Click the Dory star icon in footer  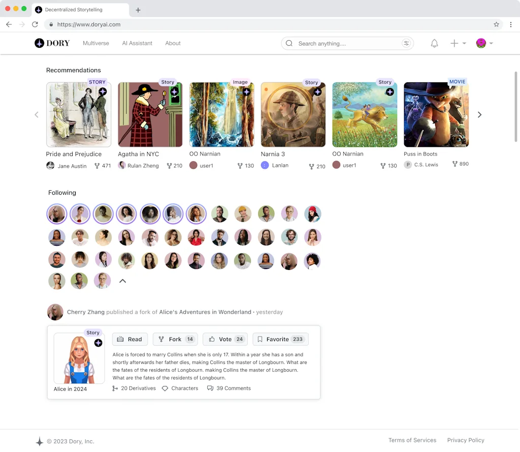click(40, 441)
